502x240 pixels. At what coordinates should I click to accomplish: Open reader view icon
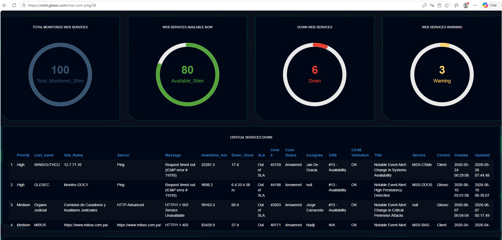click(439, 5)
